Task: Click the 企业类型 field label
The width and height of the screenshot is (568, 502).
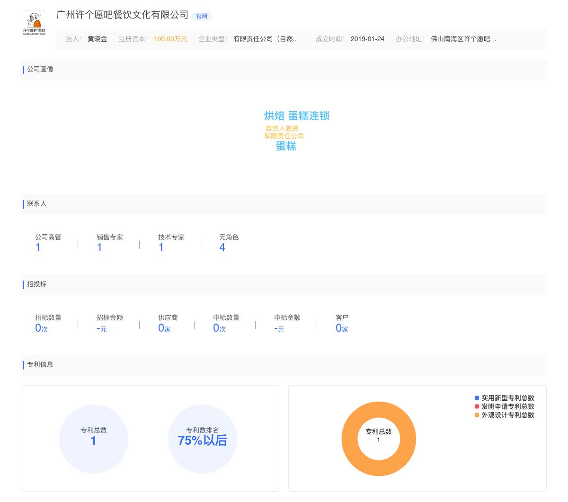Action: 213,39
